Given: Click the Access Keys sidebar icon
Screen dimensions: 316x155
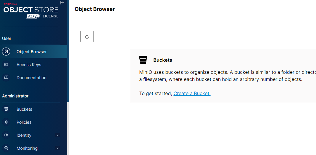Looking at the screenshot, I should [x=6, y=65].
